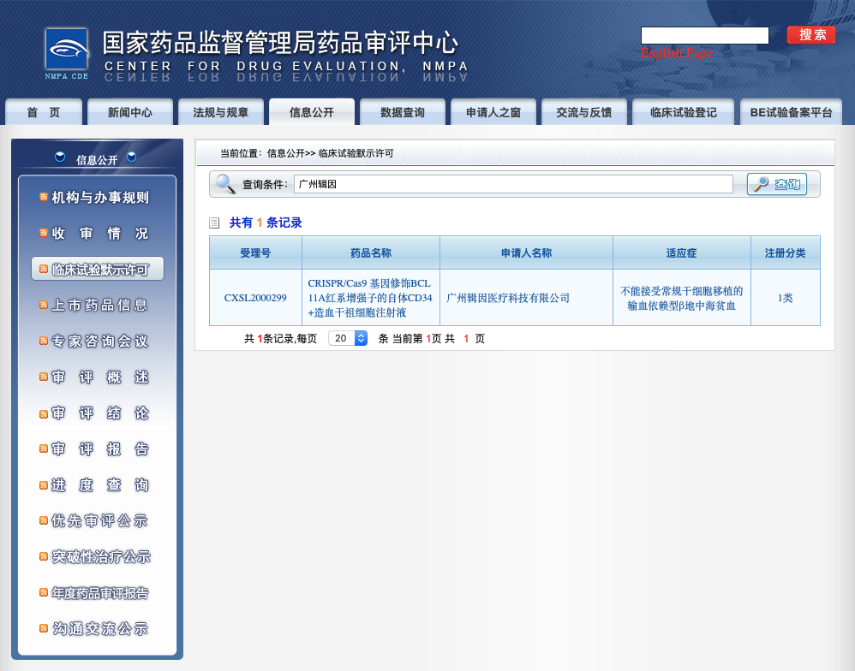Click the β地中海贫血 indication cell
The height and width of the screenshot is (671, 855).
coord(682,298)
